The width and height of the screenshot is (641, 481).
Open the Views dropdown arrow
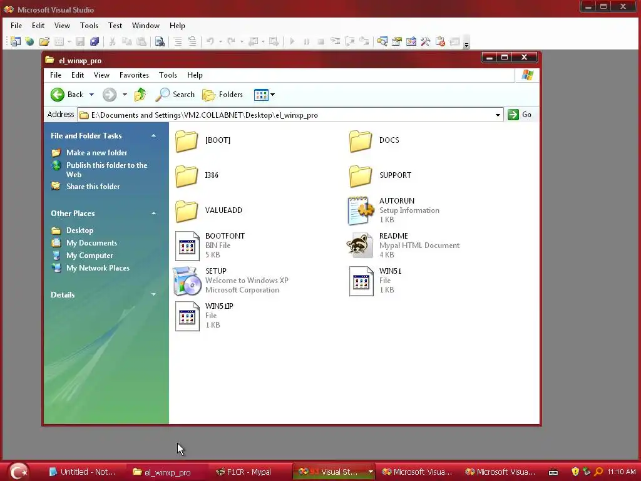273,95
